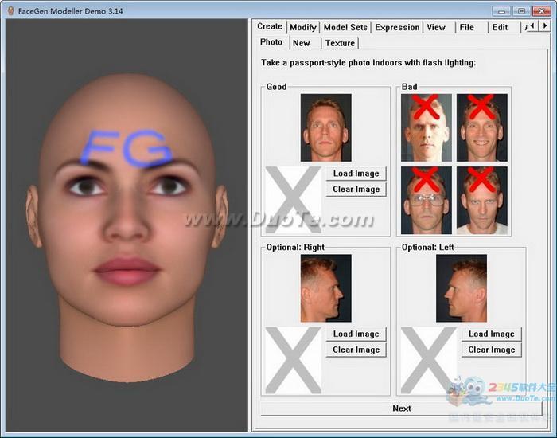557x438 pixels.
Task: Click Clear Image in Good group
Action: tap(356, 190)
